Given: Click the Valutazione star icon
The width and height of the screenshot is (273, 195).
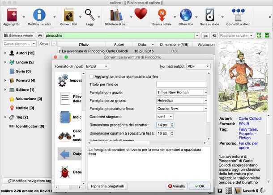Looking at the screenshot, I should (12, 99).
